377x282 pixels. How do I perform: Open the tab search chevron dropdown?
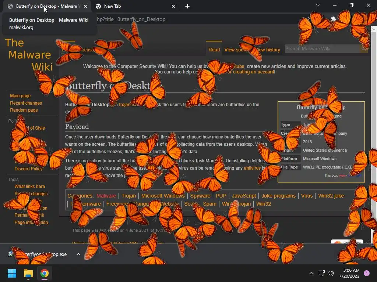[x=318, y=5]
